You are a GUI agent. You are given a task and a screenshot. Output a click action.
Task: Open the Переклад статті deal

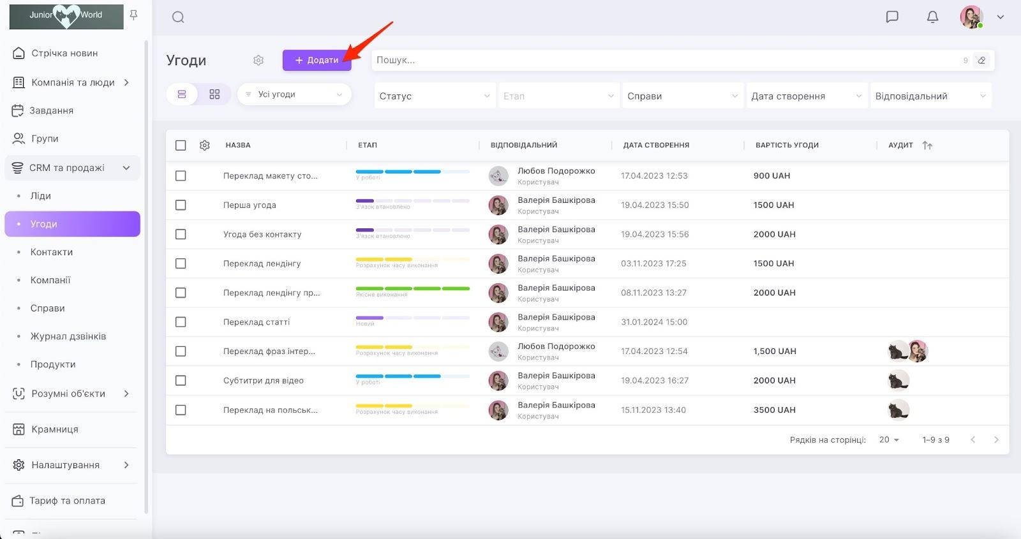pyautogui.click(x=257, y=322)
